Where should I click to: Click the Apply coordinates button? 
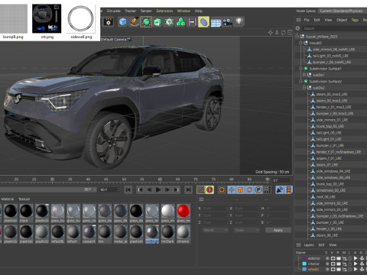pyautogui.click(x=278, y=230)
